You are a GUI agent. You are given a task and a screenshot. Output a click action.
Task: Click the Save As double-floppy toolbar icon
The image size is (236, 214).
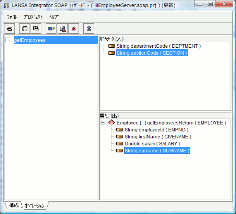coord(36,28)
